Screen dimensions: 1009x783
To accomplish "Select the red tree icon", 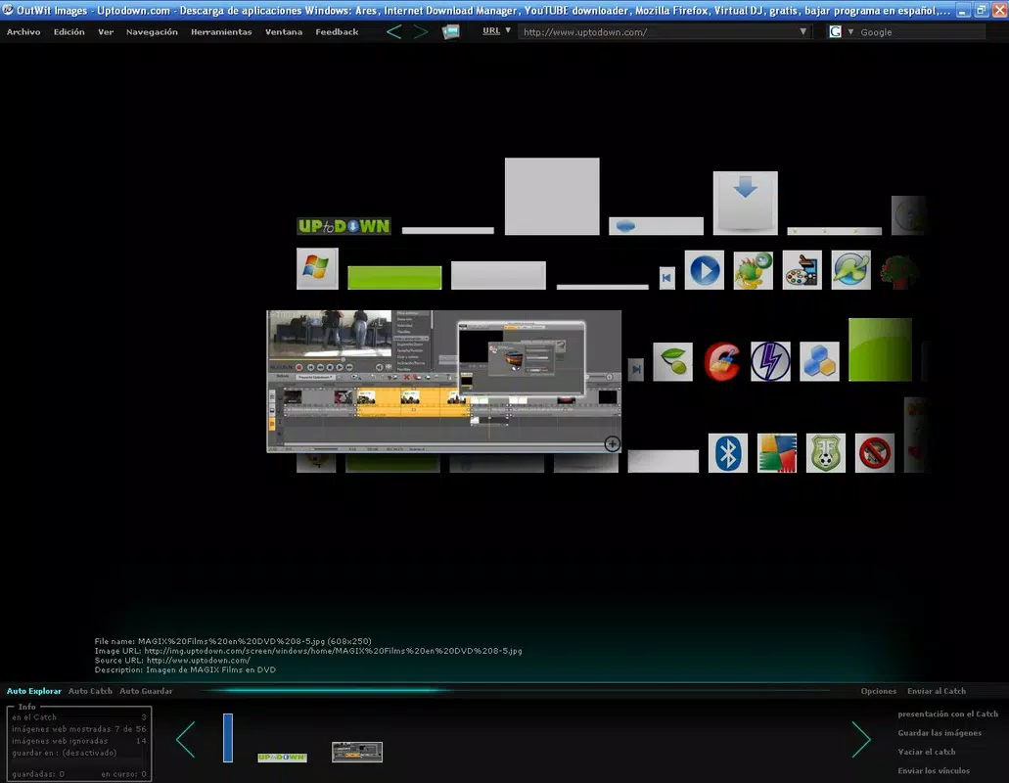I will pyautogui.click(x=899, y=271).
